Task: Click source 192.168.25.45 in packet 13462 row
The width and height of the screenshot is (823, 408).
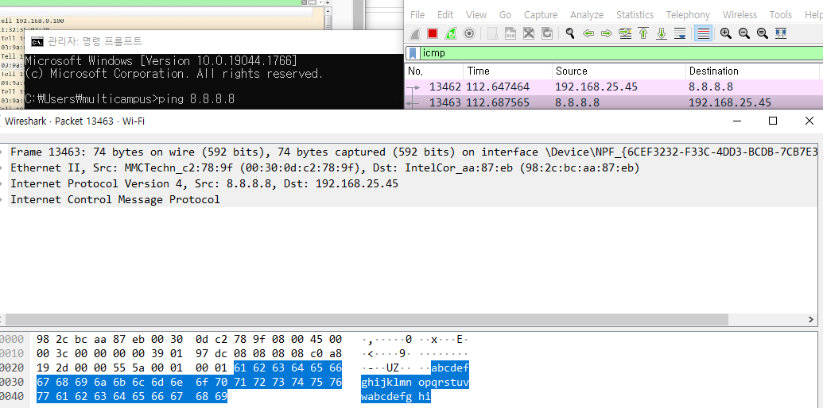Action: click(596, 87)
